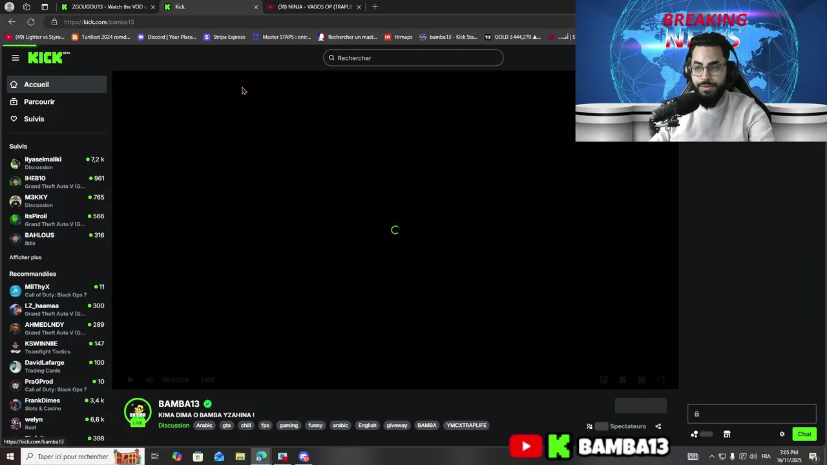Open ilyaselmaliki followed channel
The height and width of the screenshot is (465, 827).
[x=57, y=163]
